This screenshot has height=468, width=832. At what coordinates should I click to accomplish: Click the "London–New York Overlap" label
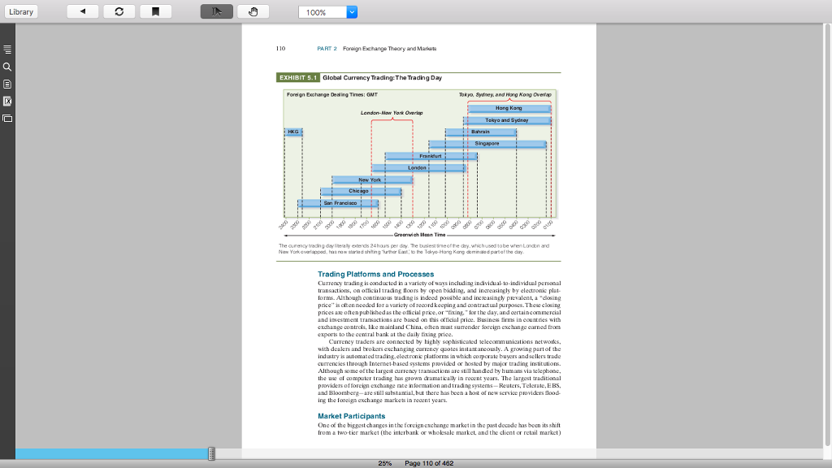tap(392, 113)
